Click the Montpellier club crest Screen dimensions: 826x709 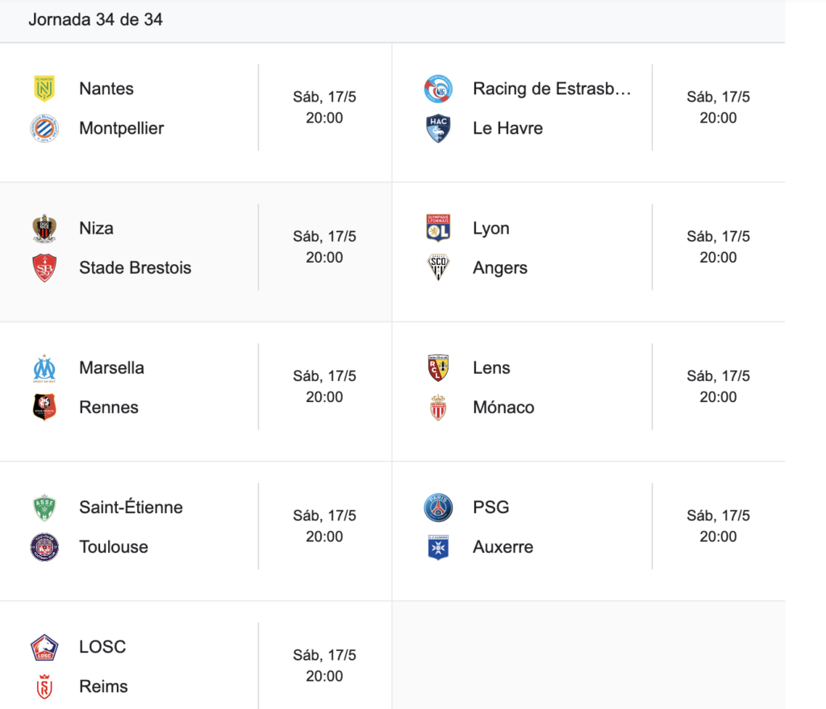tap(44, 128)
